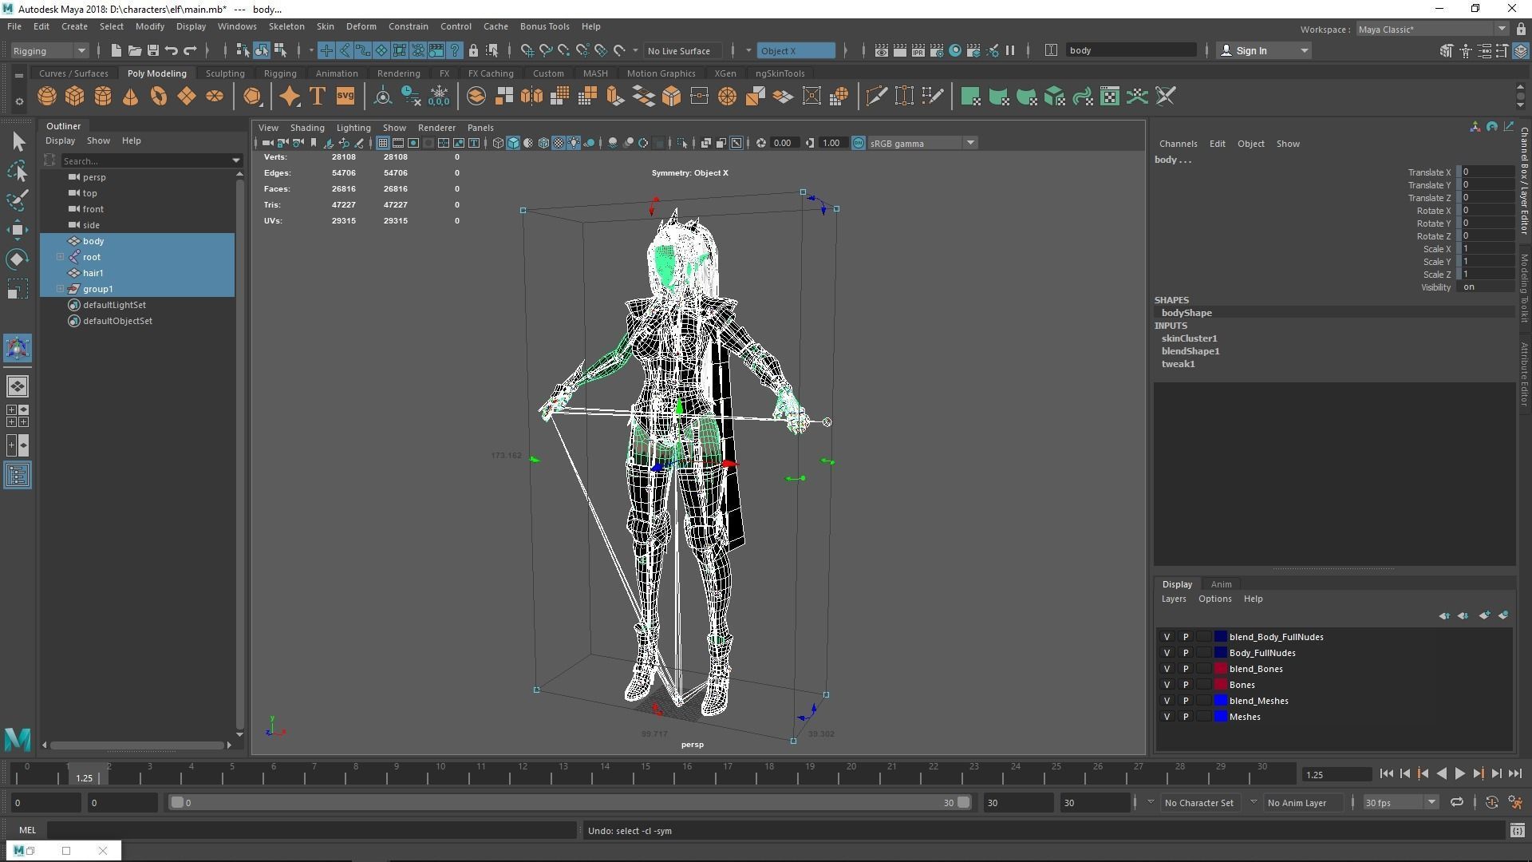This screenshot has width=1532, height=862.
Task: Open the Deform menu
Action: pyautogui.click(x=361, y=26)
